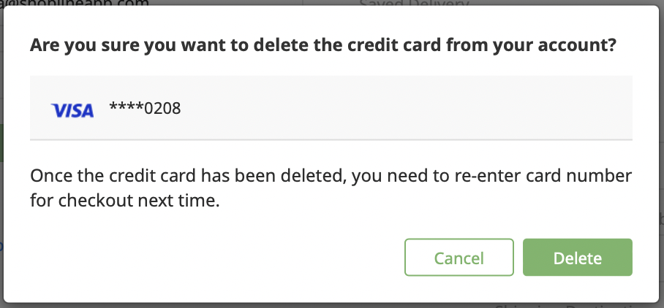Click the Saved Delivery label behind the dialog

point(414,3)
